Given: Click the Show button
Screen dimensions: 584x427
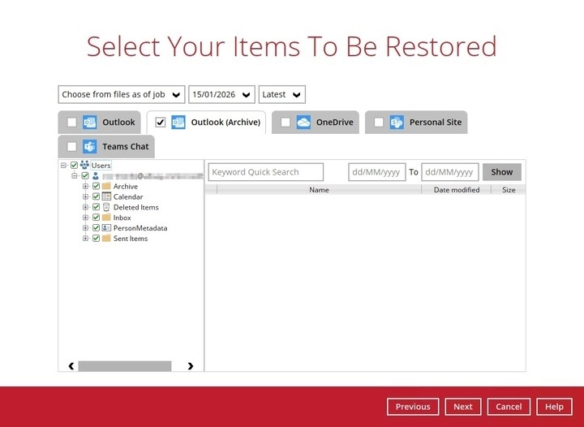Looking at the screenshot, I should (x=502, y=172).
